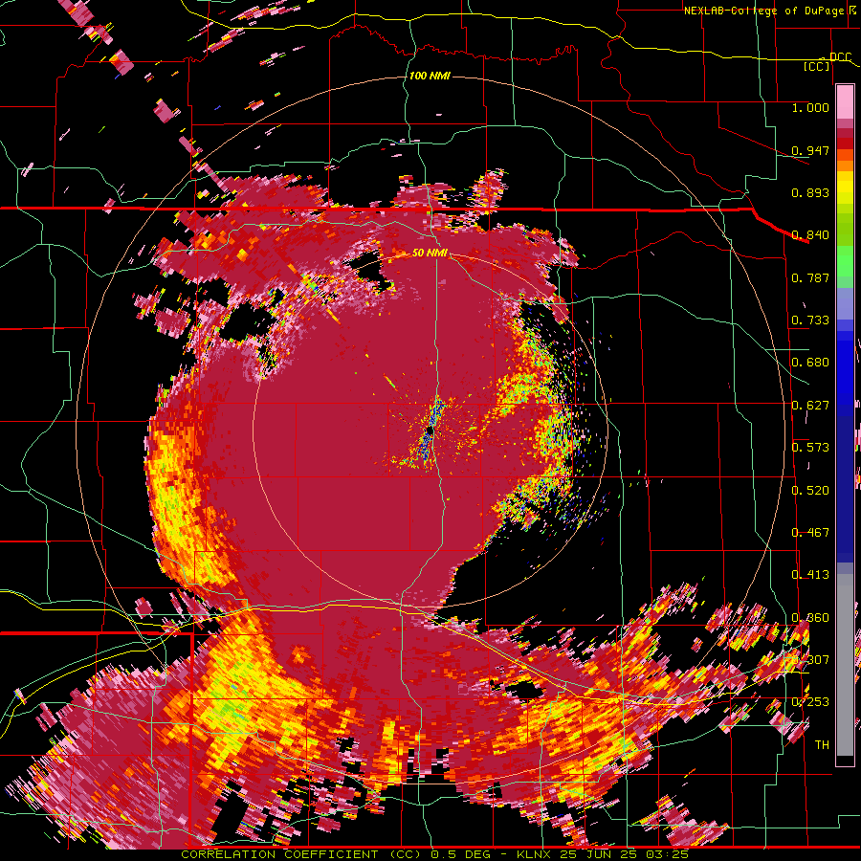Screen dimensions: 861x861
Task: Click the DCC label above the scale
Action: 841,57
